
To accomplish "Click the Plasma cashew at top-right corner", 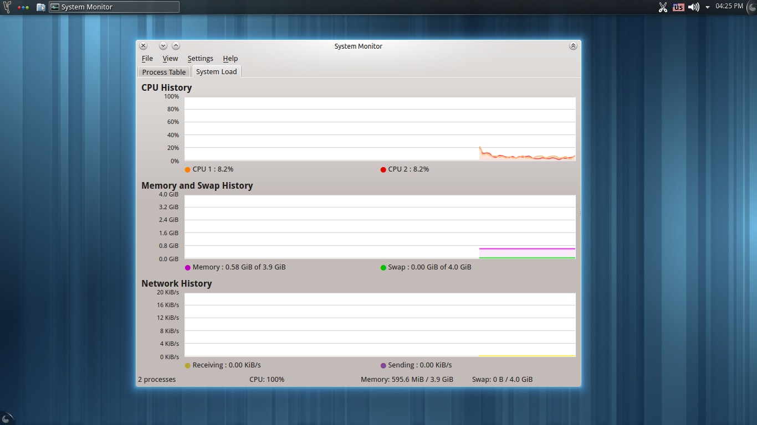I will [751, 6].
